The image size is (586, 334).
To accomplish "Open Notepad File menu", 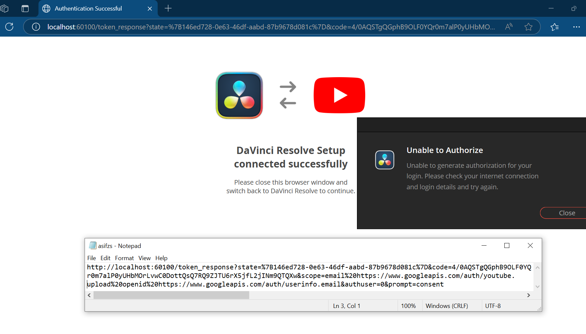I will (x=92, y=258).
